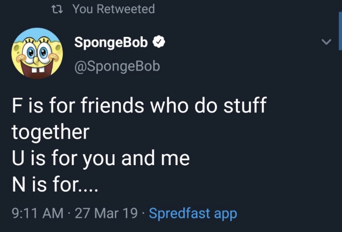Screen dimensions: 342x232
Task: Click the word "together" in the tweet
Action: [50, 132]
